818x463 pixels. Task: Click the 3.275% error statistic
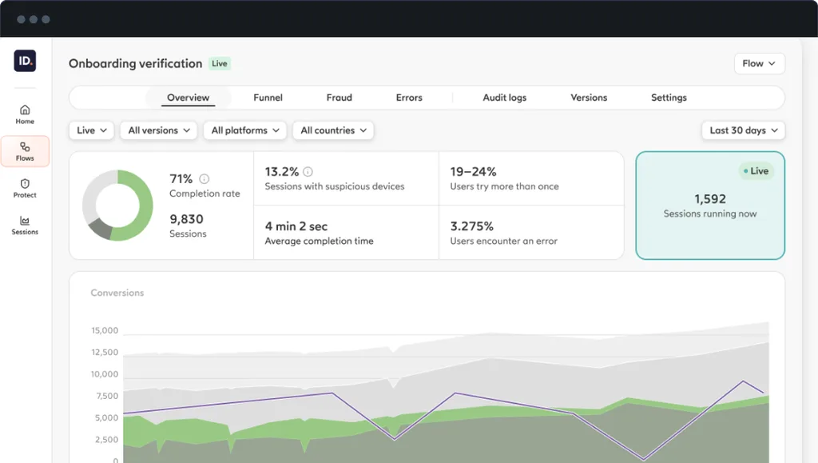coord(471,226)
